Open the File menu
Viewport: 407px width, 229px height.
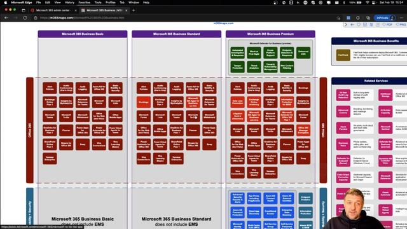click(38, 3)
